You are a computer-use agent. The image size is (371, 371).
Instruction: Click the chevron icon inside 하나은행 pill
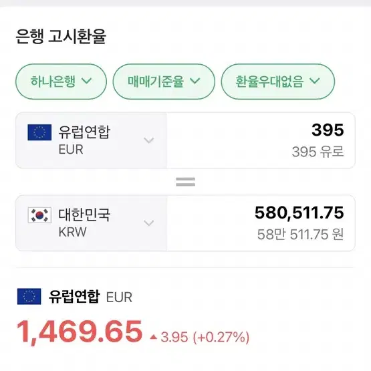[x=87, y=81]
